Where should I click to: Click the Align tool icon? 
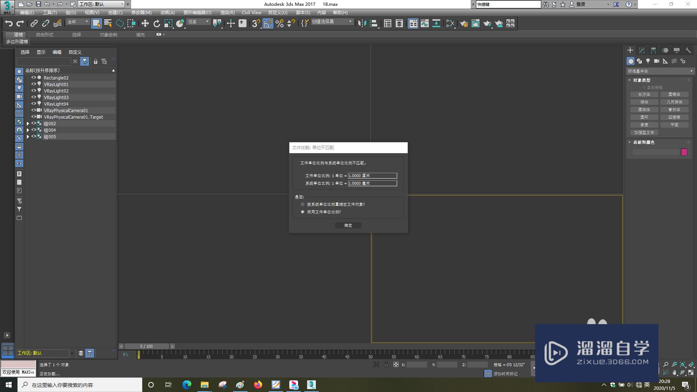tap(374, 24)
